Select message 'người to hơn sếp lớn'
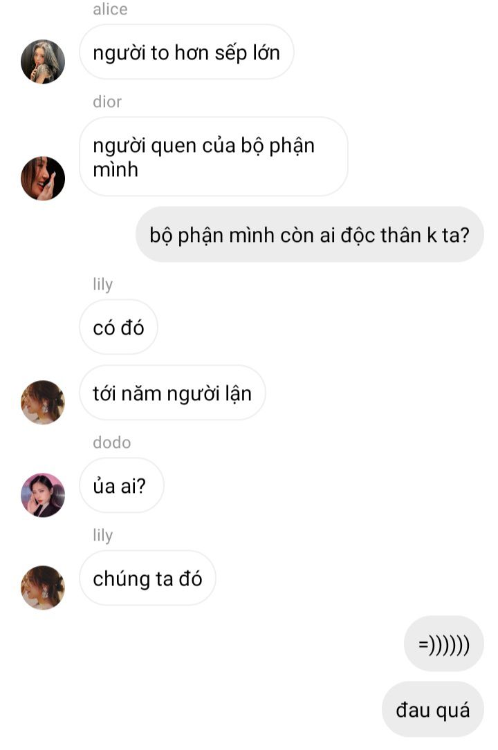This screenshot has width=498, height=750. (x=187, y=52)
